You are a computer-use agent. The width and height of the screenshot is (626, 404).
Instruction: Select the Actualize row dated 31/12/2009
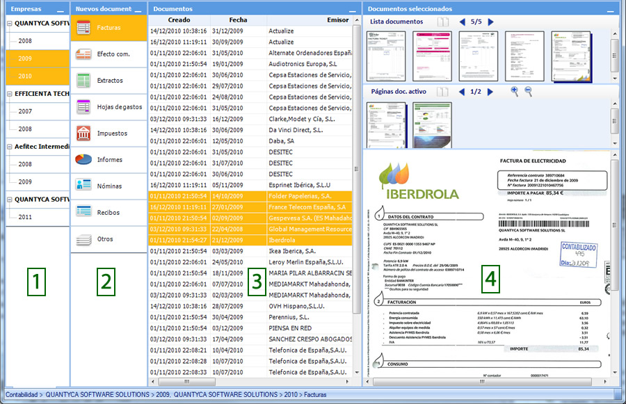coord(250,31)
